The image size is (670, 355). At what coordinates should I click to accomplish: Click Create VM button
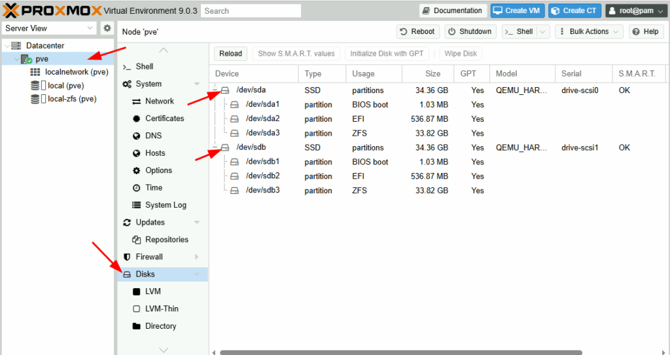click(518, 10)
